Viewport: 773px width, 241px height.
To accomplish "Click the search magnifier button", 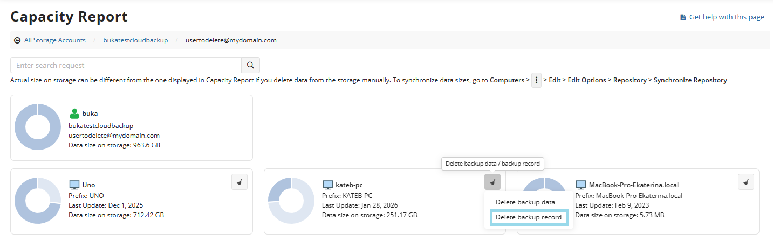I will click(250, 65).
